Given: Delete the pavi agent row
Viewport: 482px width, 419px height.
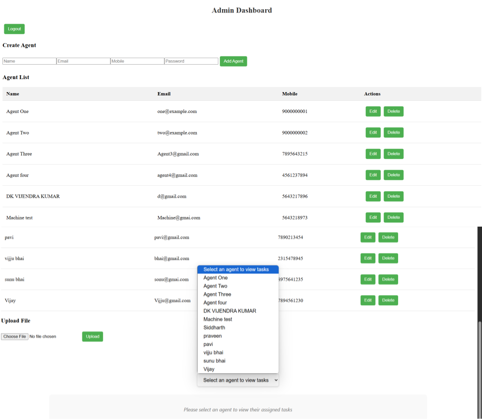Looking at the screenshot, I should (x=388, y=237).
